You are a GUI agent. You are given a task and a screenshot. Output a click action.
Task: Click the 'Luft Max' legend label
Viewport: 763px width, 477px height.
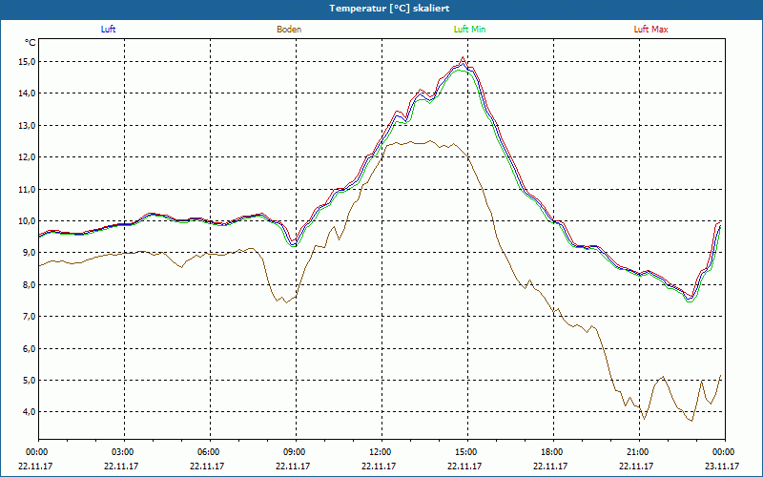click(x=650, y=30)
